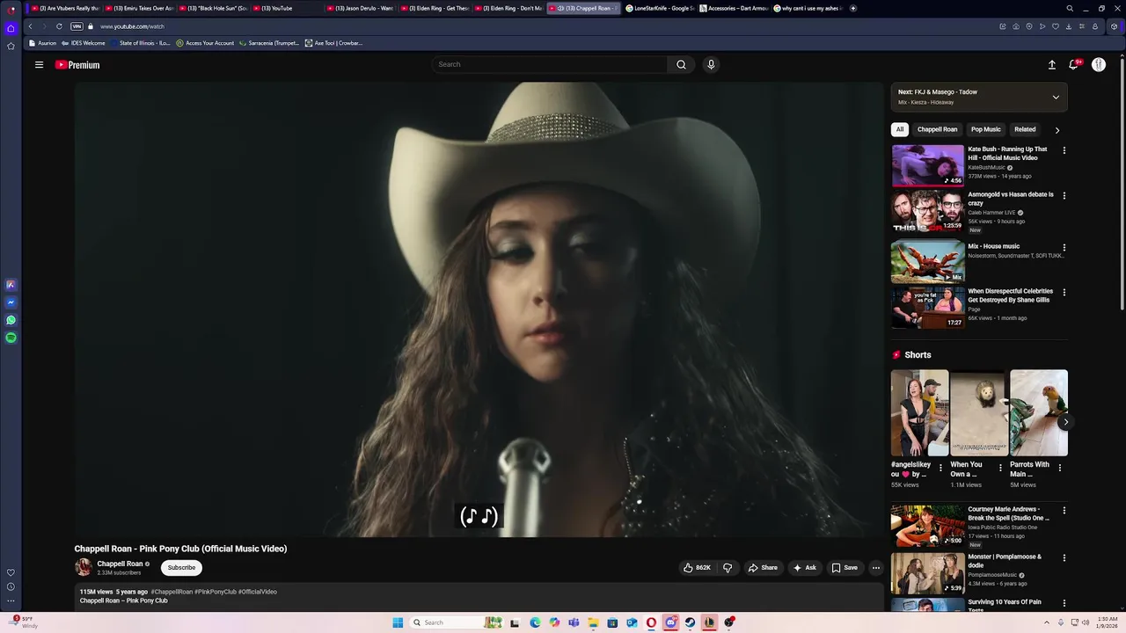The image size is (1126, 633).
Task: Select the Chappell Roan filter chip
Action: pyautogui.click(x=937, y=129)
